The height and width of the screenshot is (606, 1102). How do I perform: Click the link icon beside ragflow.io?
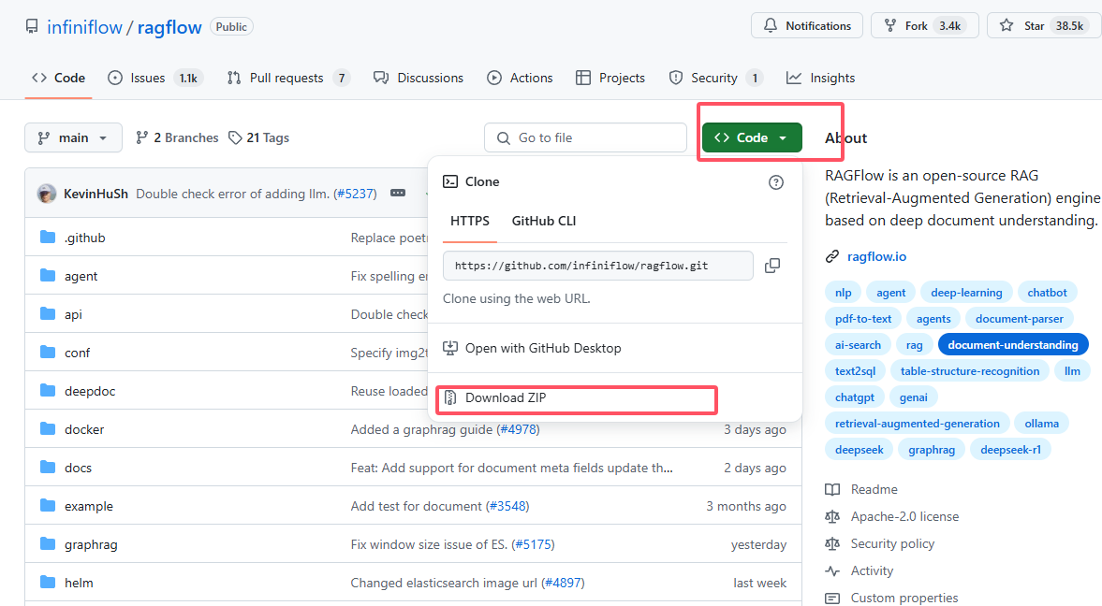point(832,256)
